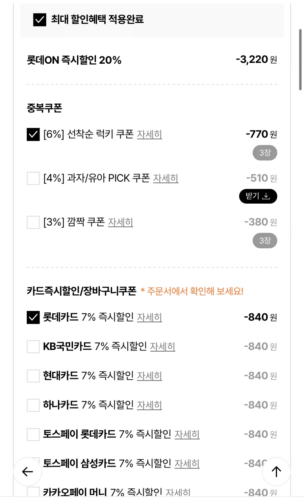Click the 3장 badge under 럭키 쿠폰
This screenshot has width=304, height=498.
click(x=265, y=152)
